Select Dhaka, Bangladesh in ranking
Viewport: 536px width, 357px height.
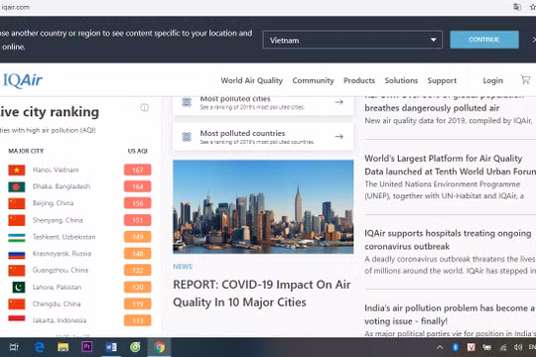[62, 186]
